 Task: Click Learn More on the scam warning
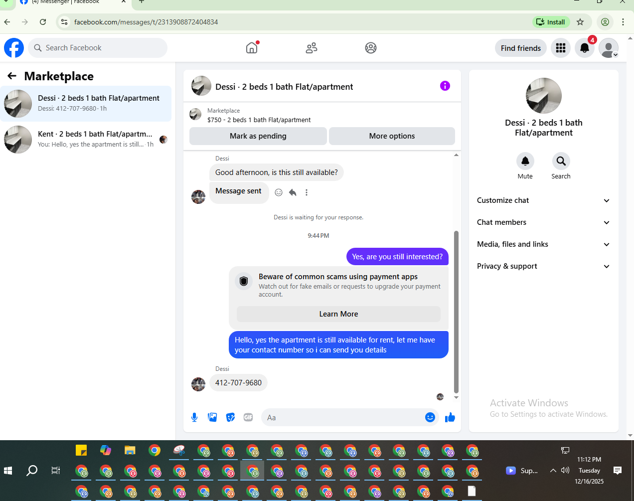[338, 314]
